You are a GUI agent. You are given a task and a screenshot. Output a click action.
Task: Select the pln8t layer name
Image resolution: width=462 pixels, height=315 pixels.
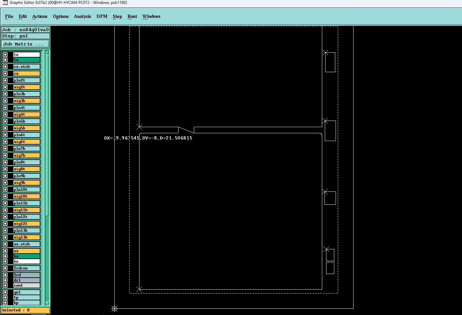tap(27, 162)
